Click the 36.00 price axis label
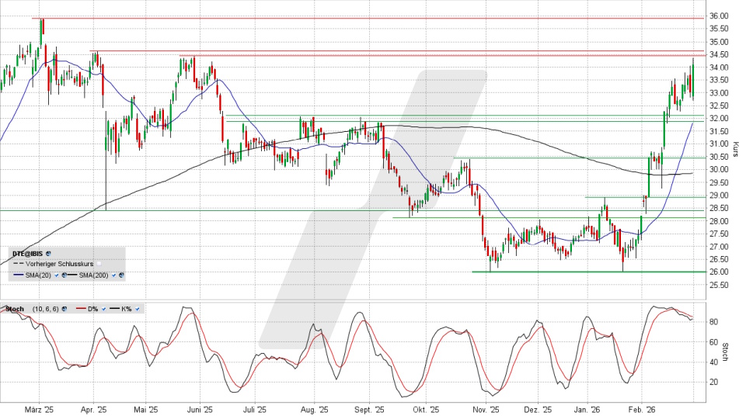 pyautogui.click(x=718, y=16)
